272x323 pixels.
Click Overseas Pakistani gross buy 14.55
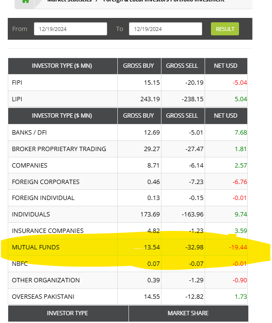[x=152, y=297]
